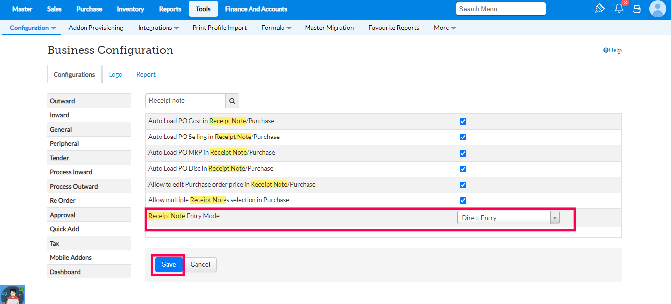Click the Cancel button
The height and width of the screenshot is (304, 671).
(200, 265)
